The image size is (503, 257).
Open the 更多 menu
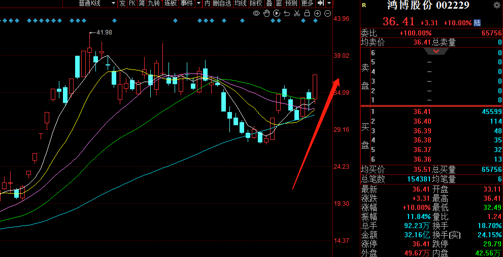click(307, 4)
